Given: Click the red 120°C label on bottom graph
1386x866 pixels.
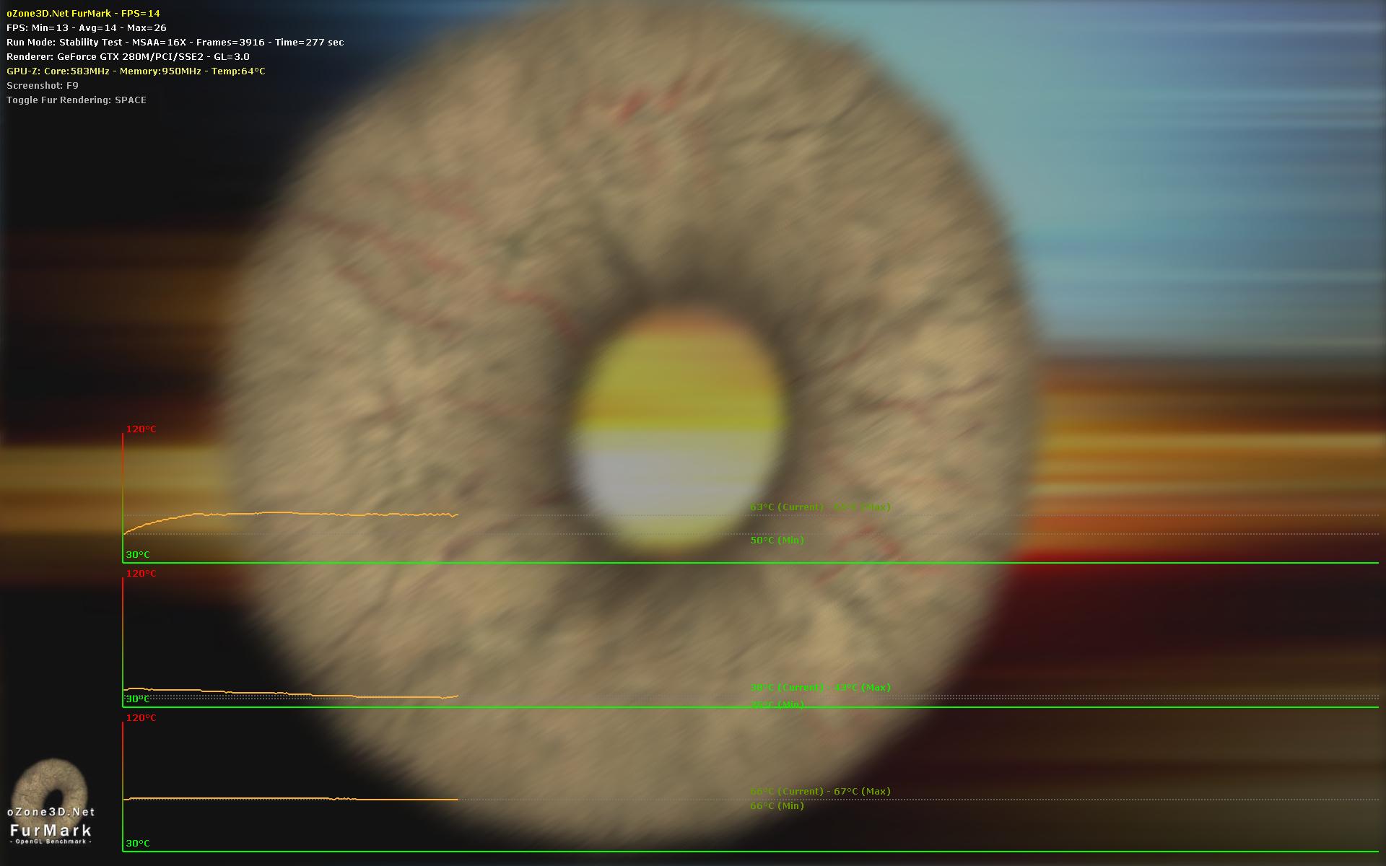Looking at the screenshot, I should click(x=141, y=717).
